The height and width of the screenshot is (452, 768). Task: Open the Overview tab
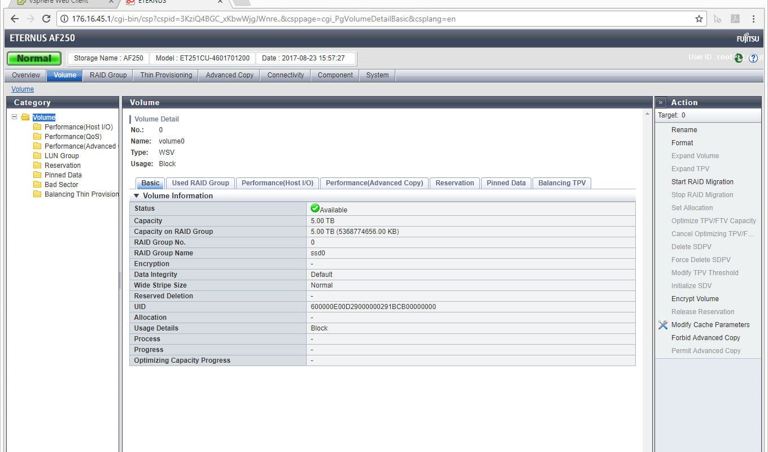26,75
